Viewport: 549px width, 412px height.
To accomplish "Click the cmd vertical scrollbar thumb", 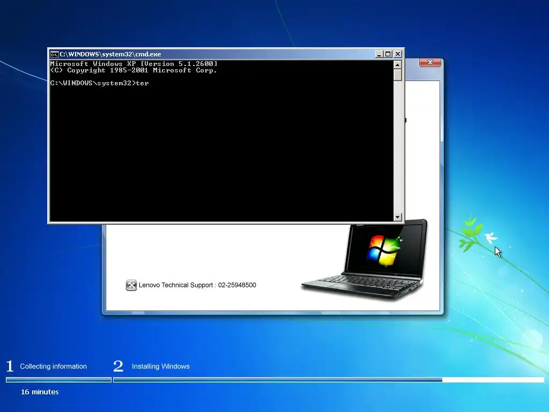I will (397, 75).
